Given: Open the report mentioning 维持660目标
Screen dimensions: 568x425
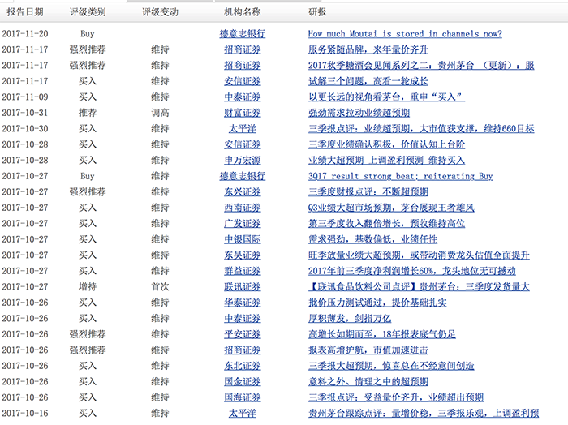Looking at the screenshot, I should [421, 128].
